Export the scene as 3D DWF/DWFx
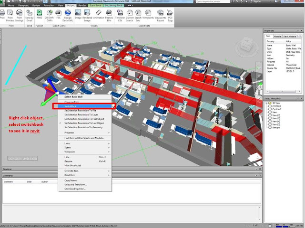This screenshot has height=228, width=305. point(50,16)
